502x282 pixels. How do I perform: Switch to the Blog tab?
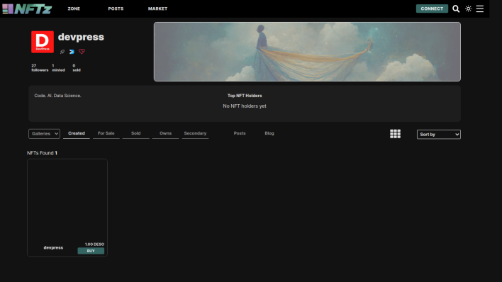[x=269, y=133]
